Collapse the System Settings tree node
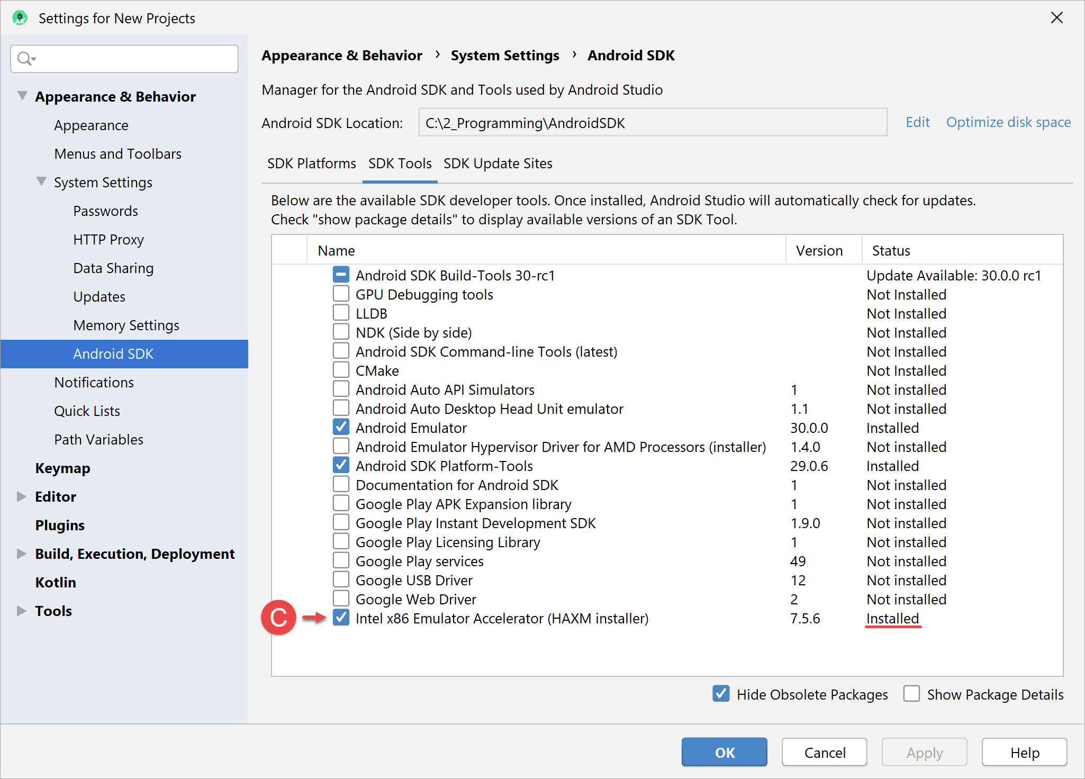This screenshot has height=779, width=1085. pyautogui.click(x=41, y=182)
